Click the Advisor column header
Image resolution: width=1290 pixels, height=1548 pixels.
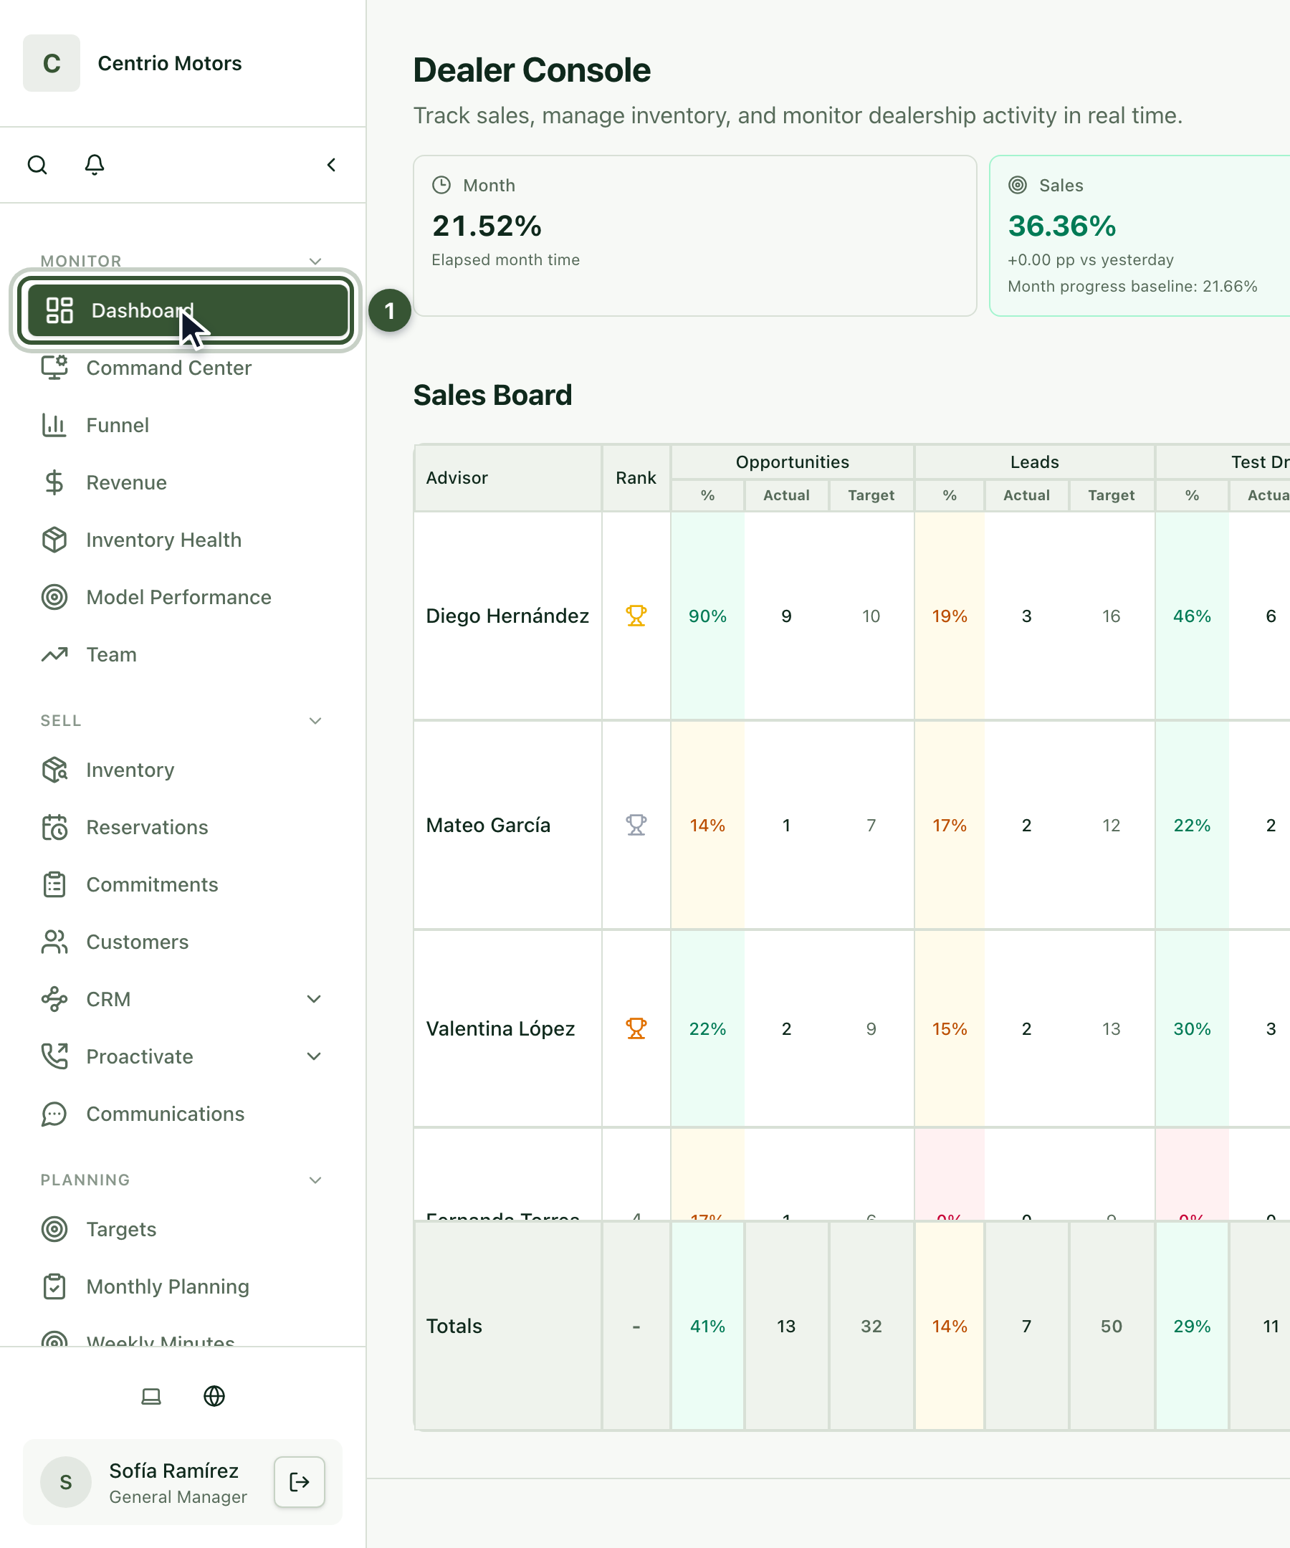pos(508,478)
